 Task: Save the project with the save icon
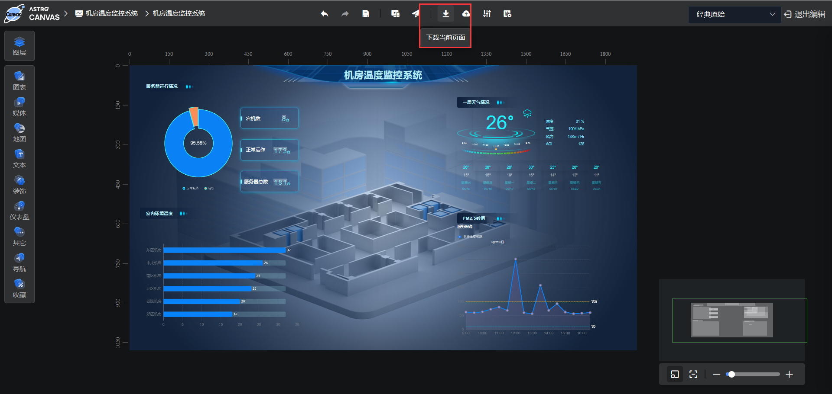tap(365, 13)
